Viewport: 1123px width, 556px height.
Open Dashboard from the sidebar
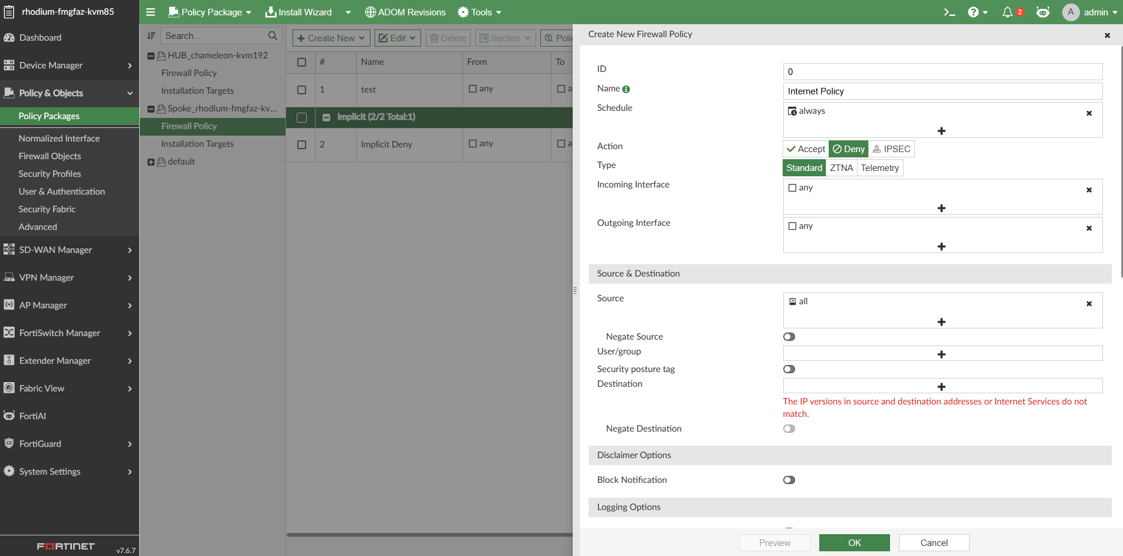pyautogui.click(x=70, y=38)
